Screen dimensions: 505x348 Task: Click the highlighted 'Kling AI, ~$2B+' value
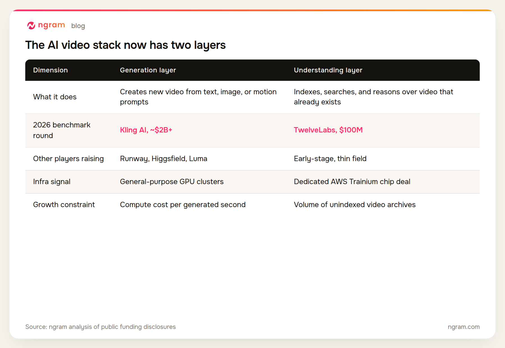(x=146, y=130)
